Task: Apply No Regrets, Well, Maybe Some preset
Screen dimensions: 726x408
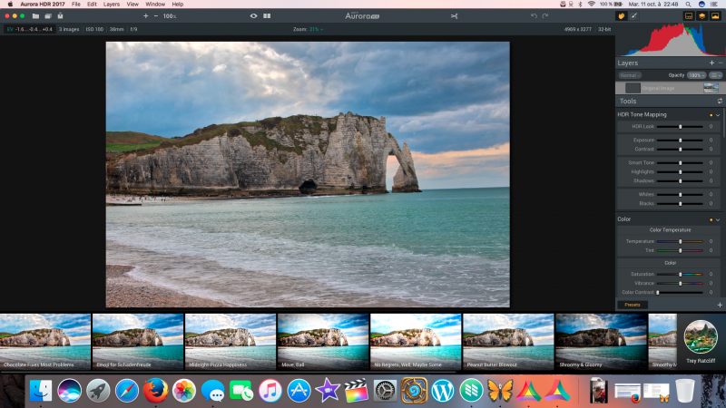Action: (416, 342)
